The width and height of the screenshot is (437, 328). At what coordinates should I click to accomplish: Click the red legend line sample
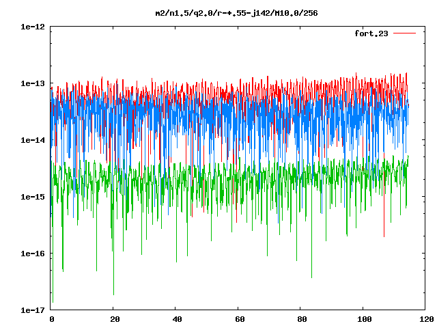(404, 33)
